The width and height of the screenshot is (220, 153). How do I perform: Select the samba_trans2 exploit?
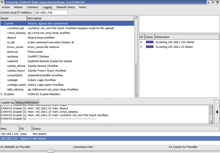(67, 71)
